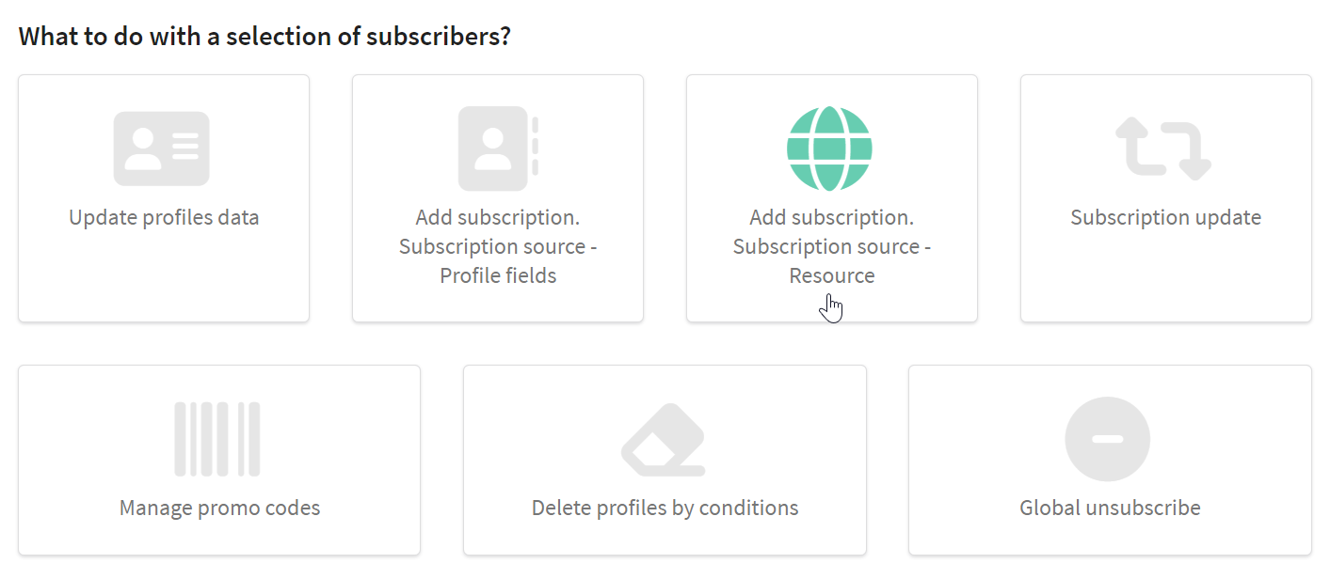Select the Subscription update label

[1165, 217]
